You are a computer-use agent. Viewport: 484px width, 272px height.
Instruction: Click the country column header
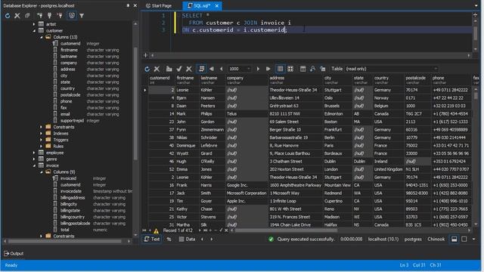tap(388, 80)
